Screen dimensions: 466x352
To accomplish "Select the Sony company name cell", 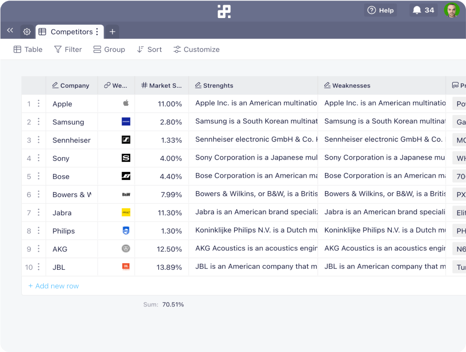I will tap(72, 158).
